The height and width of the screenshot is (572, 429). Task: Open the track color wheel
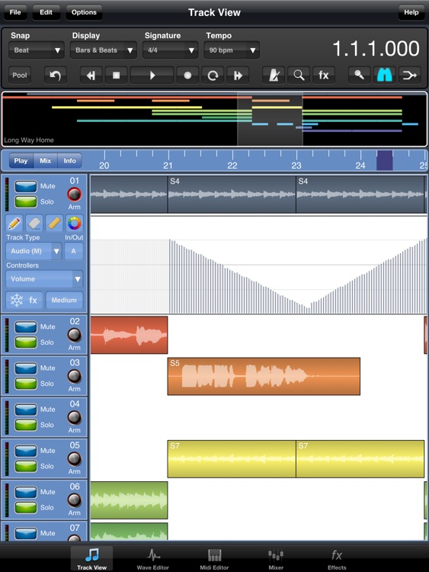[x=74, y=223]
